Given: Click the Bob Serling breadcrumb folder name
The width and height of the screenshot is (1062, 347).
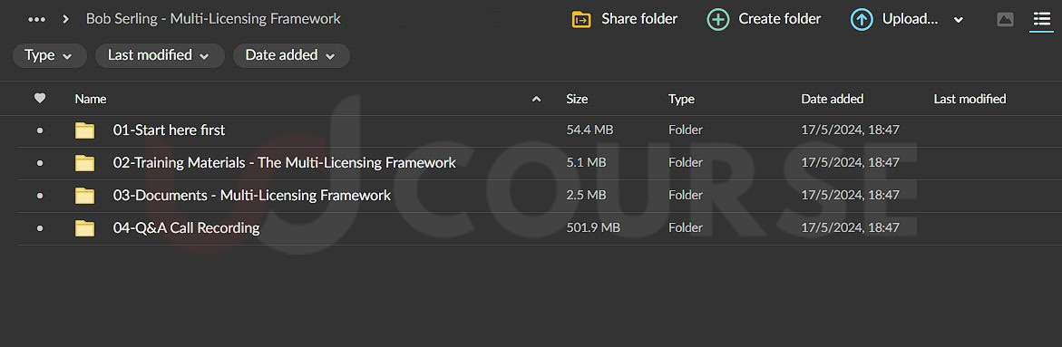Looking at the screenshot, I should pyautogui.click(x=213, y=19).
